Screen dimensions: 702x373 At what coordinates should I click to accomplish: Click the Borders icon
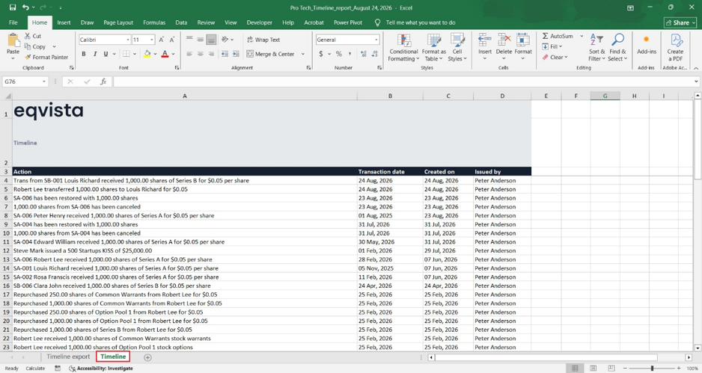(126, 54)
